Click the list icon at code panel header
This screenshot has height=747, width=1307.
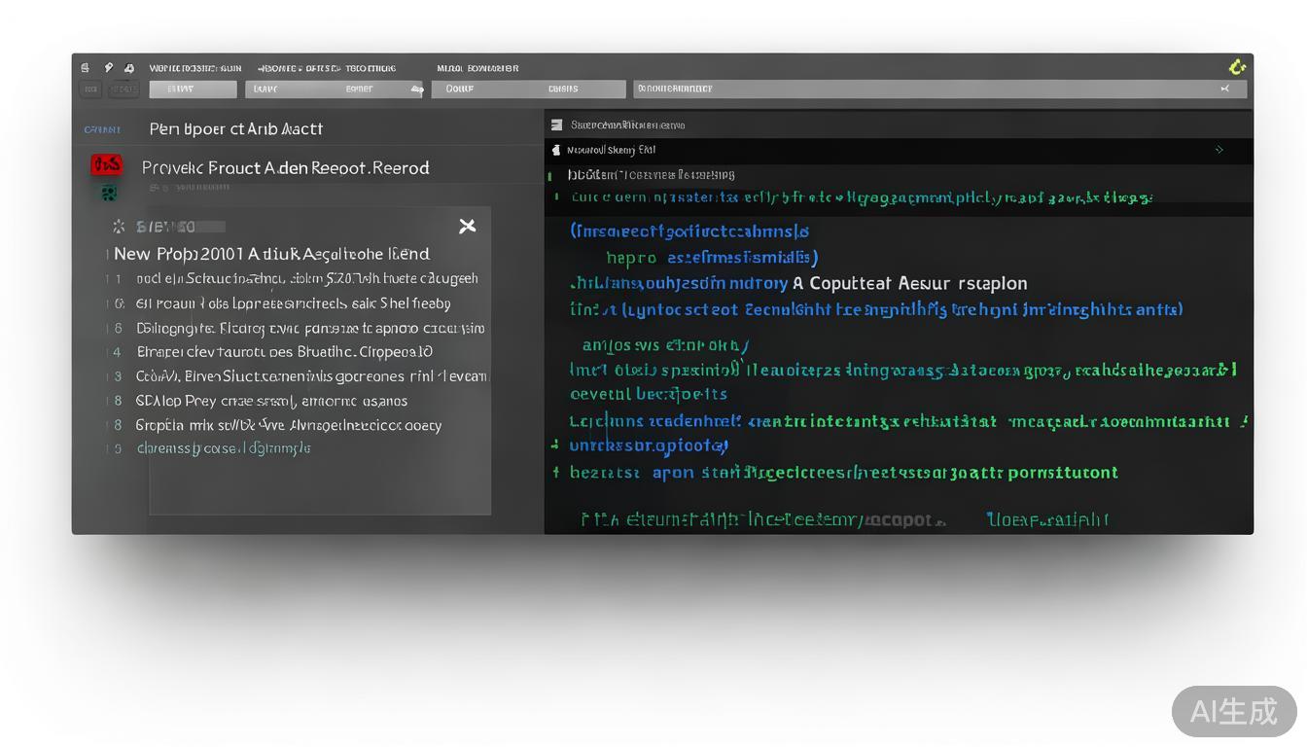(x=556, y=124)
